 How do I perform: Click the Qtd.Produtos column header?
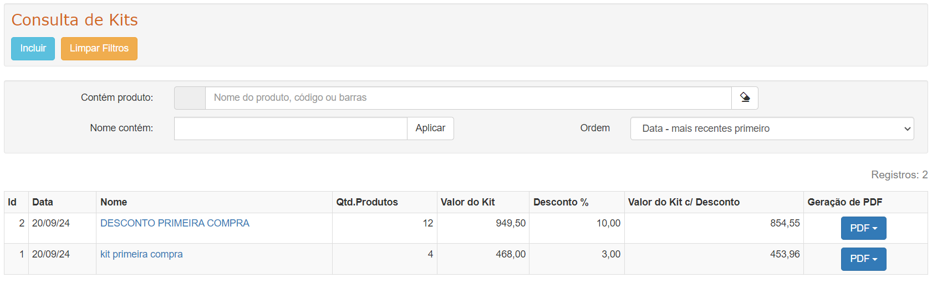click(367, 202)
